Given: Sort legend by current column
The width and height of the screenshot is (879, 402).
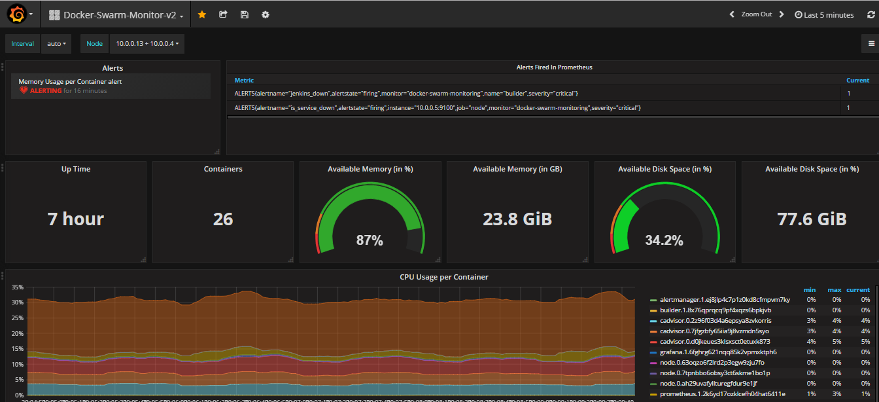Looking at the screenshot, I should [x=858, y=289].
